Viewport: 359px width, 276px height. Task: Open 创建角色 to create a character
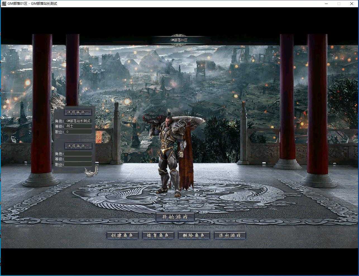[122, 236]
